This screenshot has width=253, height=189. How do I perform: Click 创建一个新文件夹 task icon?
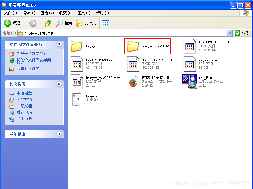pyautogui.click(x=12, y=54)
